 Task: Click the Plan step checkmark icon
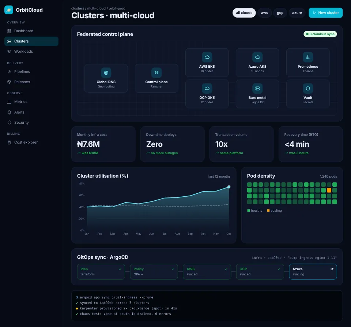click(x=120, y=269)
